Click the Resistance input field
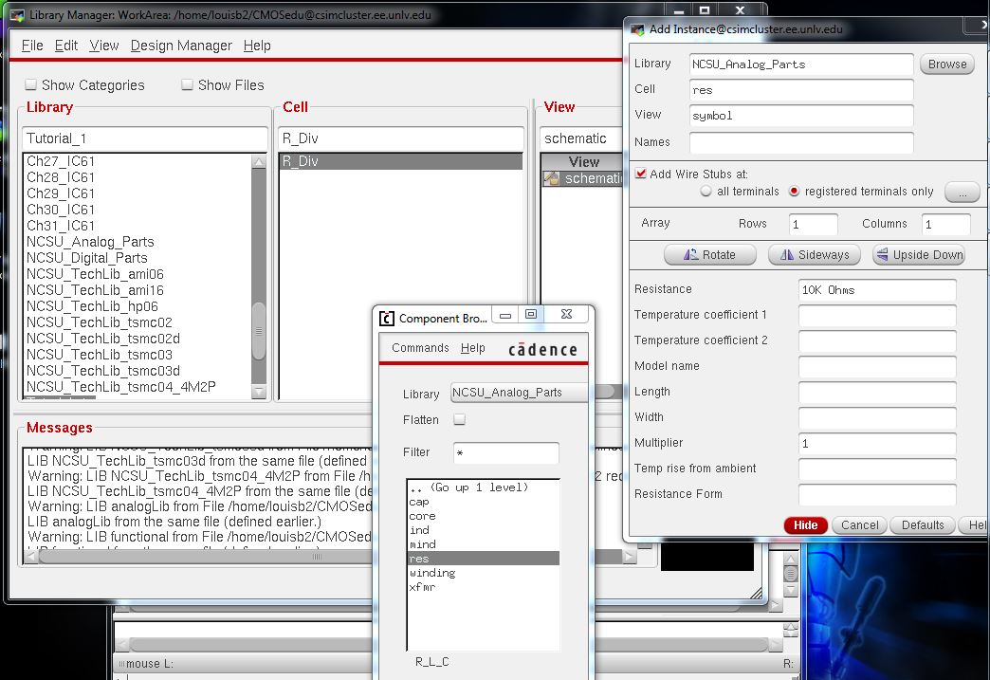This screenshot has width=990, height=680. pos(877,290)
